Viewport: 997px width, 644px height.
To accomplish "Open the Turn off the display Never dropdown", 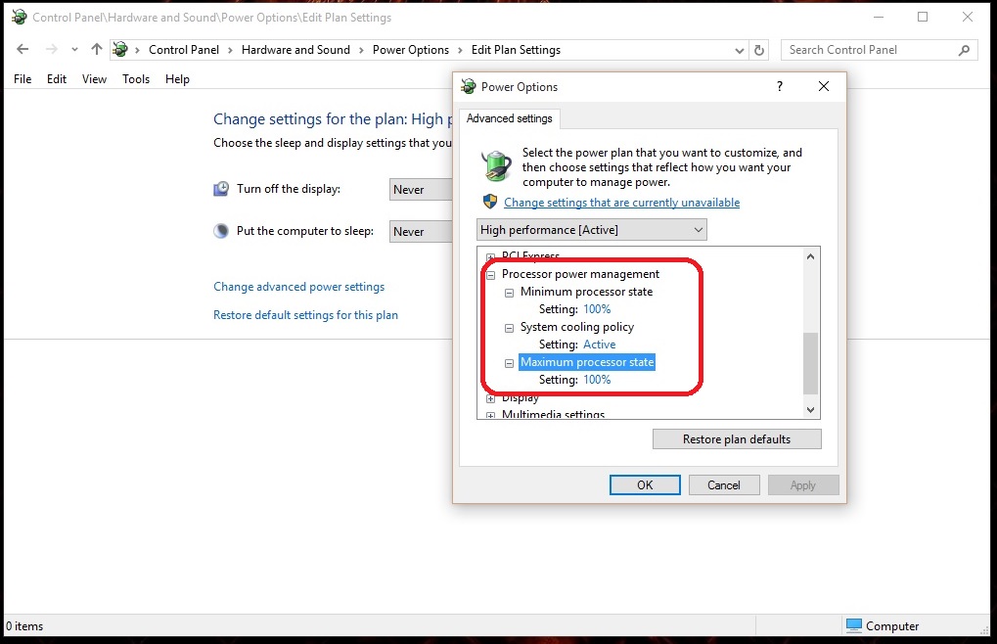I will click(x=421, y=190).
